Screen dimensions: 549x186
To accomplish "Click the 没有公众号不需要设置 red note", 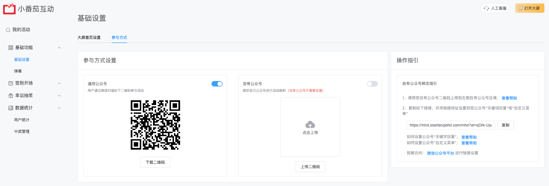I will click(x=305, y=91).
